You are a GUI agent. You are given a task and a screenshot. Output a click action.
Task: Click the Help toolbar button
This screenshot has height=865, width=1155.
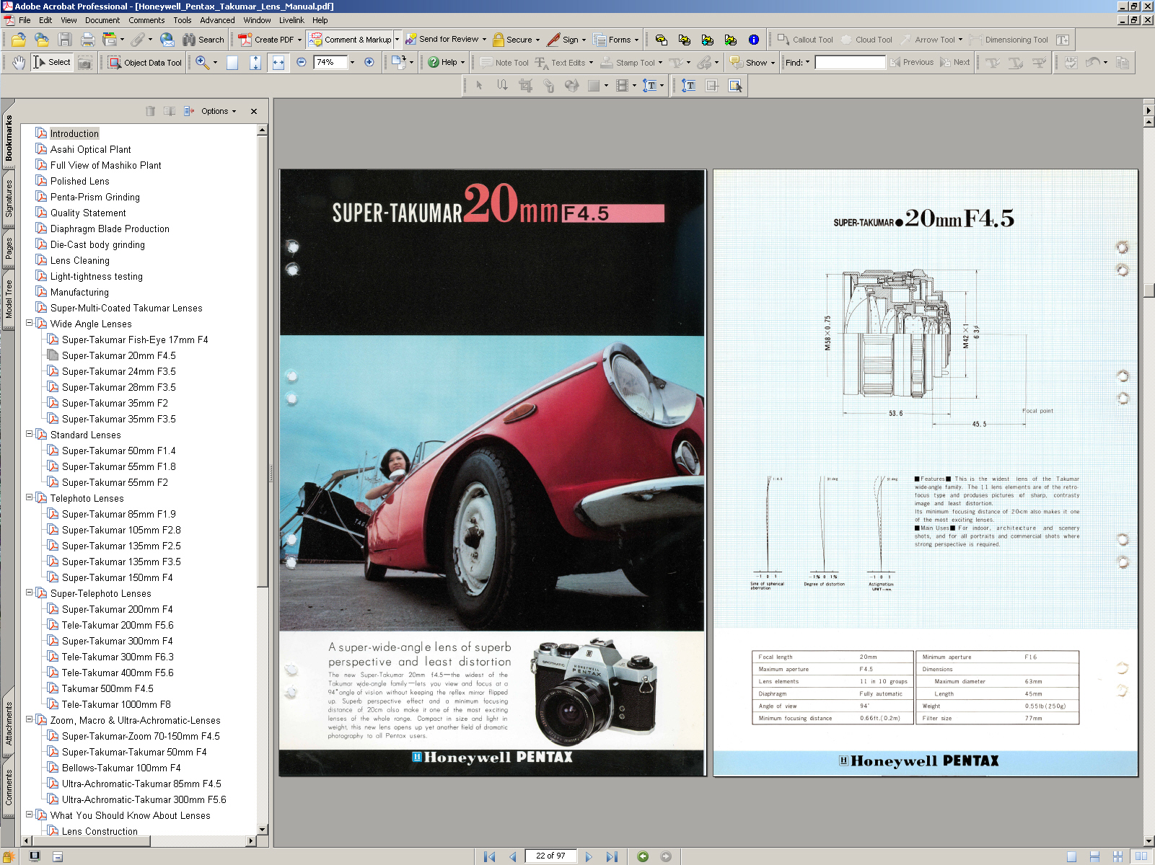pyautogui.click(x=446, y=63)
